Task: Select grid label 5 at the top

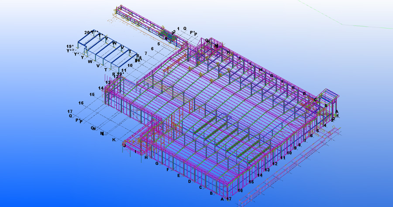Action: [x=159, y=44]
